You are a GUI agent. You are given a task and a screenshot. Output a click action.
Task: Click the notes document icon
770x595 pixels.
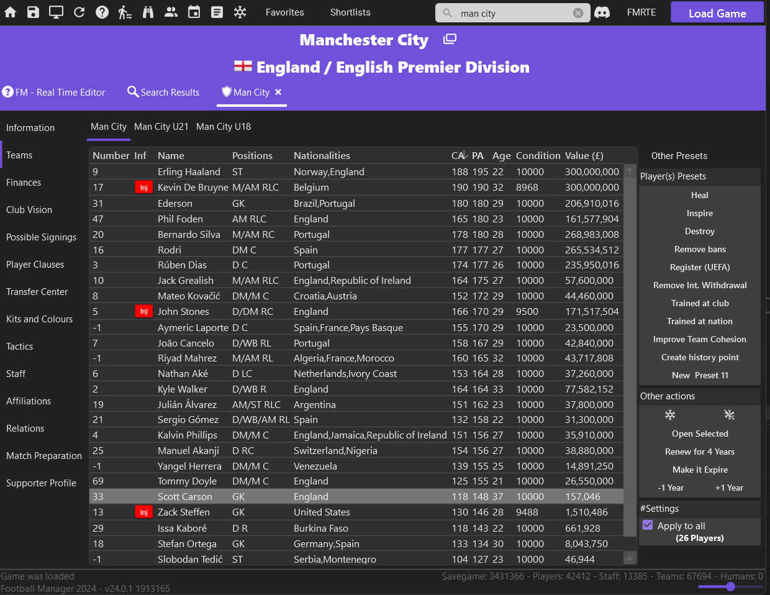(x=217, y=12)
